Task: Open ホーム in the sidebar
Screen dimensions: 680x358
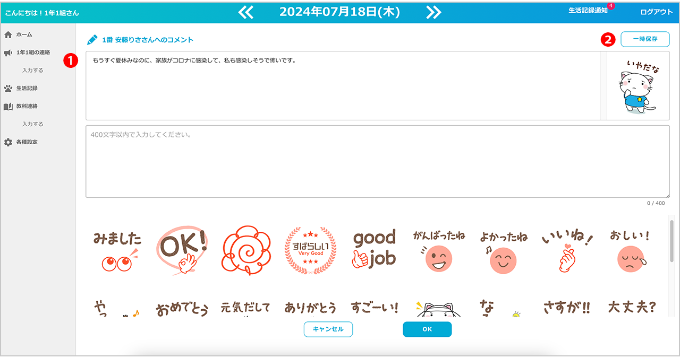Action: [x=24, y=34]
